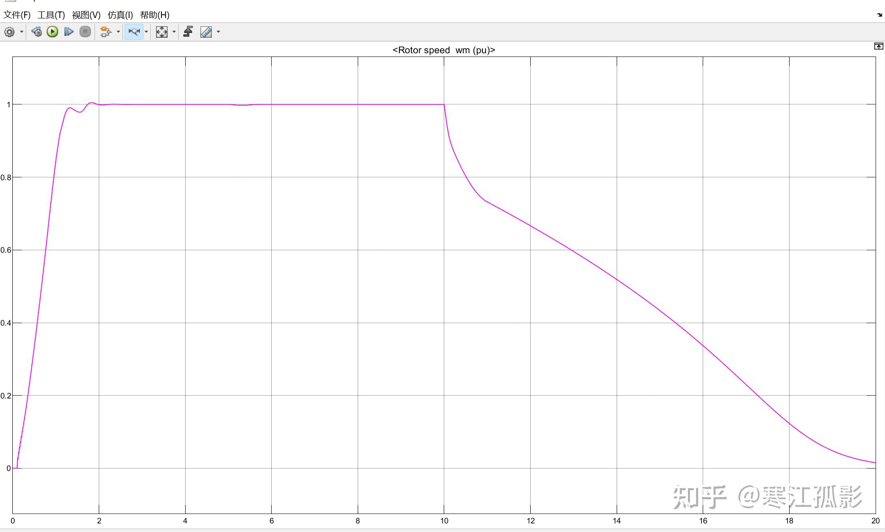Expand dropdown arrow next to configuration gear

click(22, 32)
